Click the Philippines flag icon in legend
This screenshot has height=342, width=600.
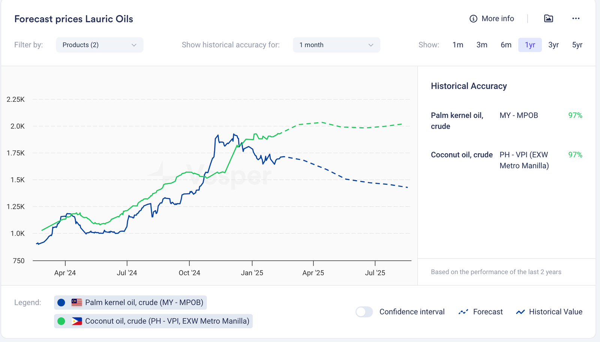(76, 321)
